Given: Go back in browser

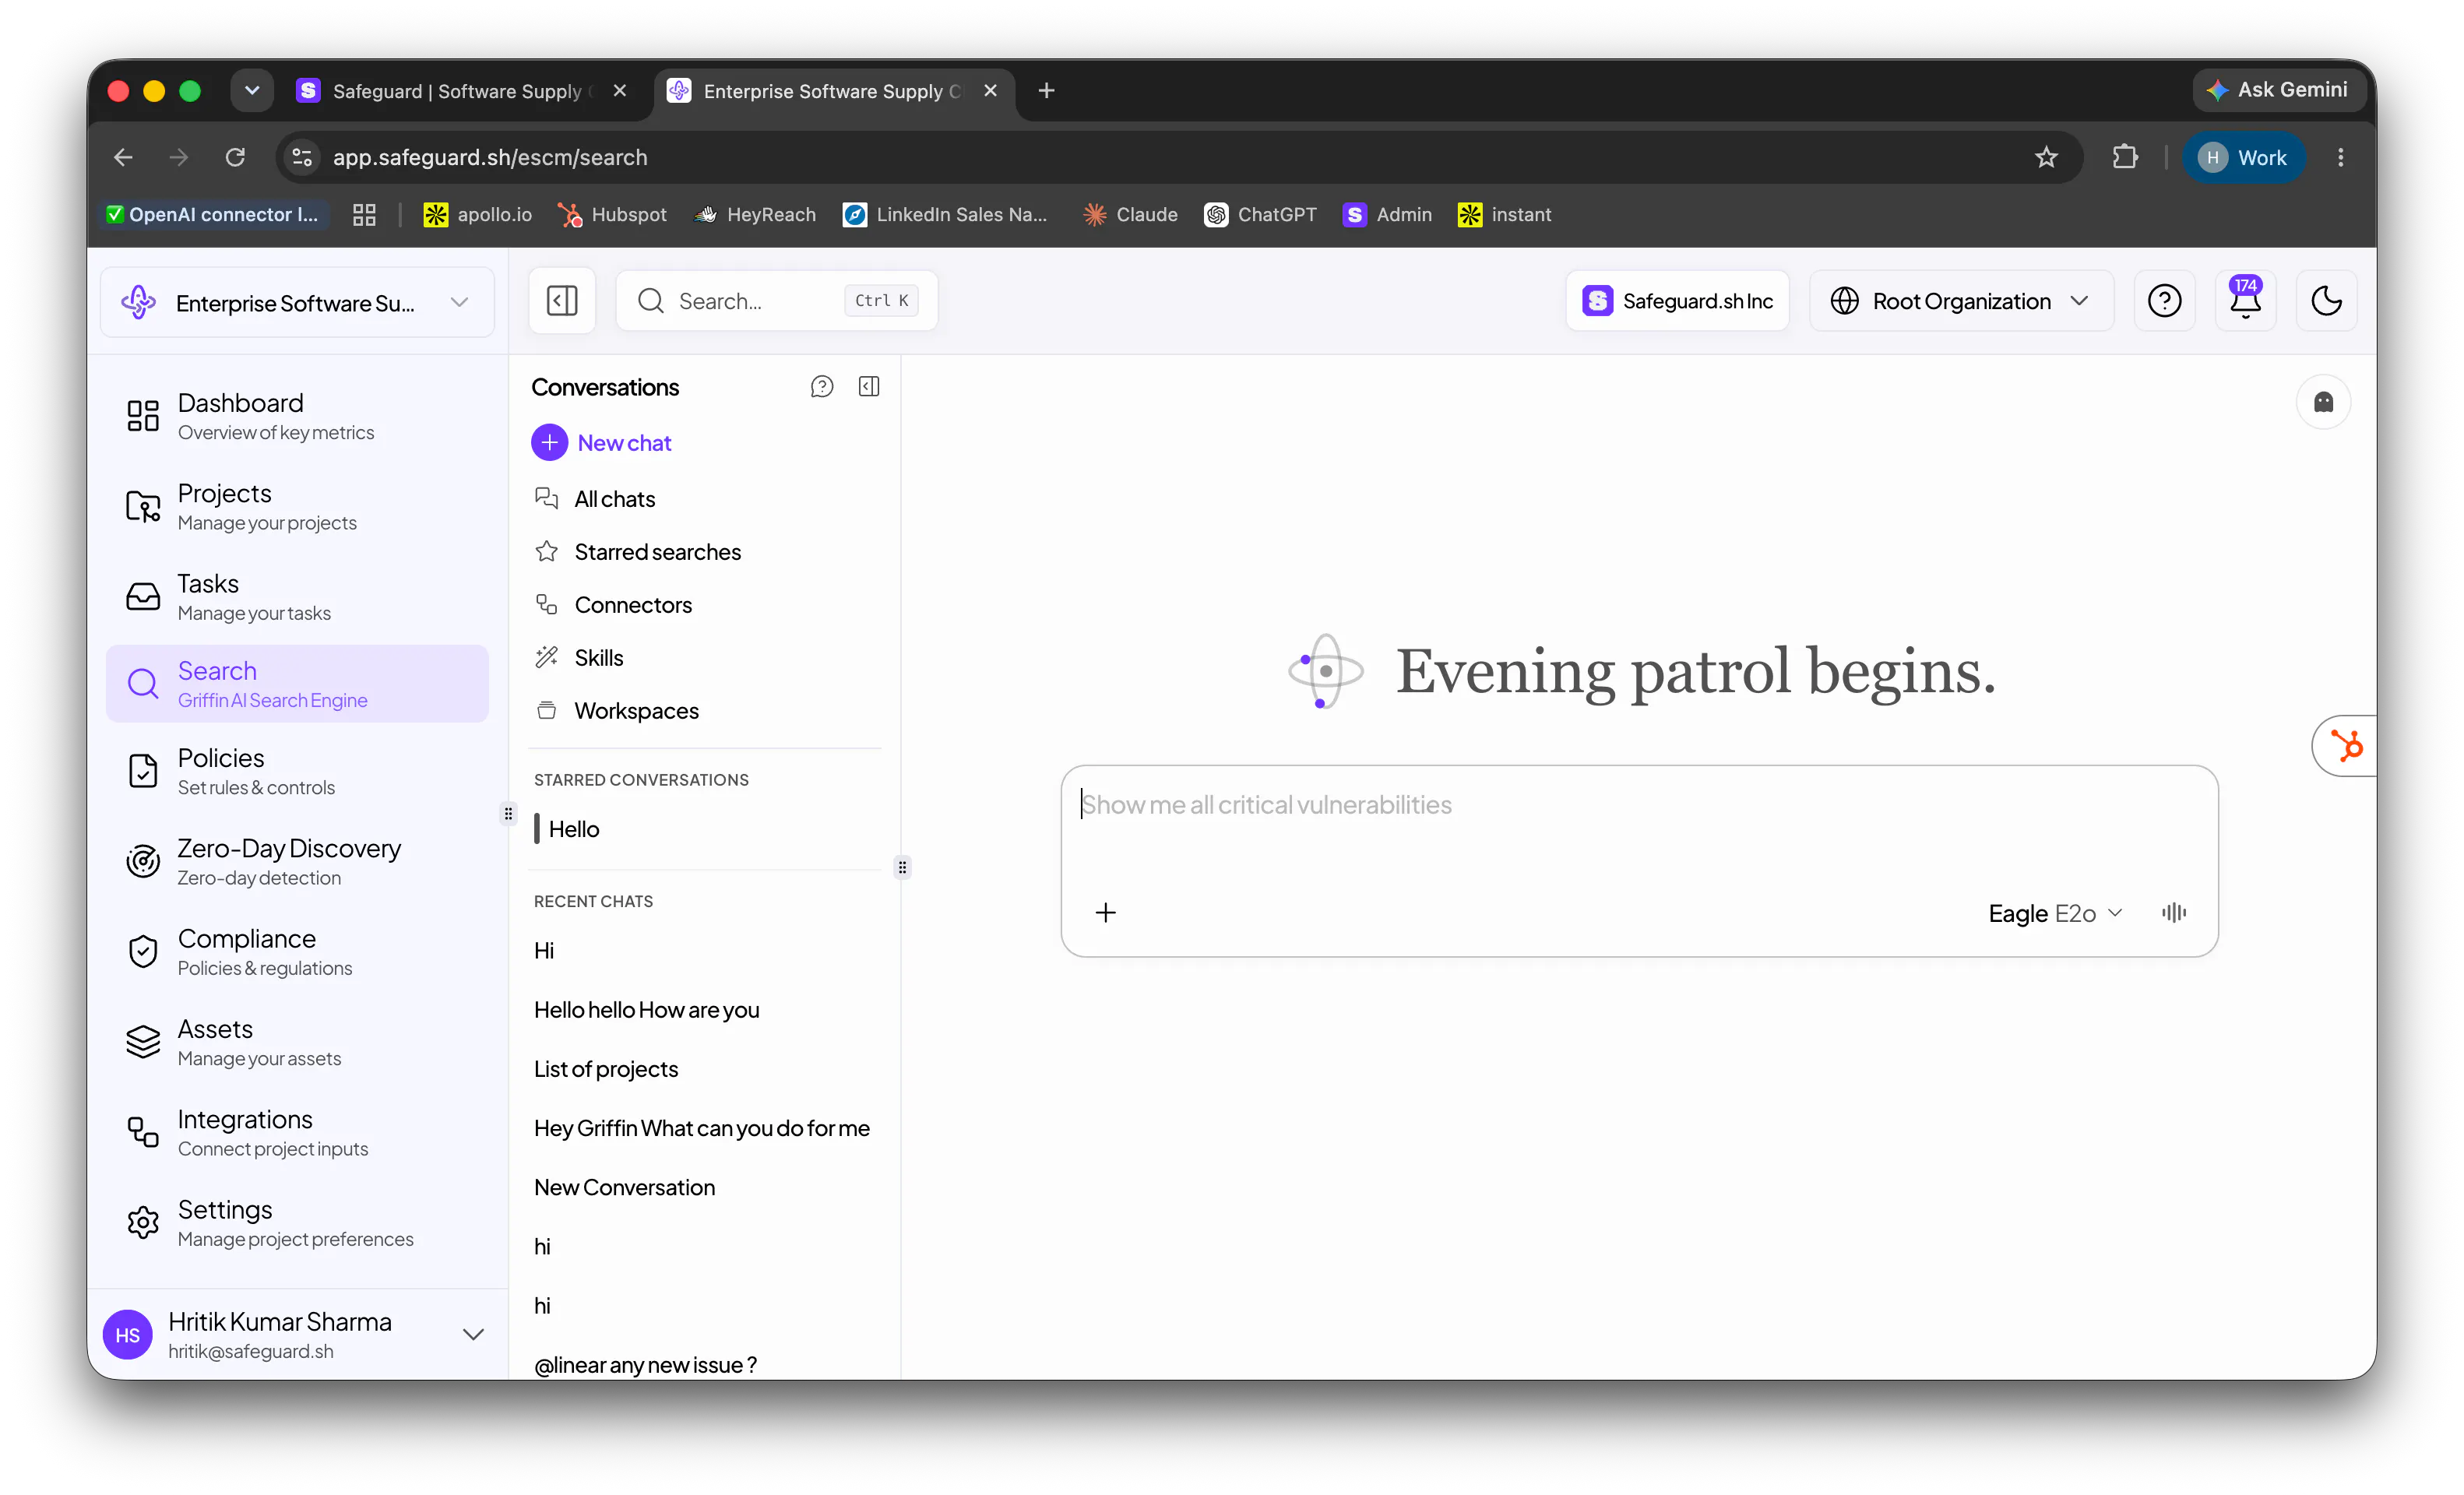Looking at the screenshot, I should click(123, 157).
